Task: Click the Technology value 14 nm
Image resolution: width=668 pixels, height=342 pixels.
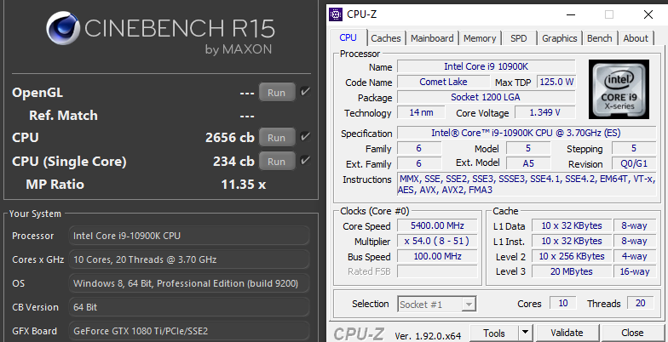Action: (x=421, y=112)
